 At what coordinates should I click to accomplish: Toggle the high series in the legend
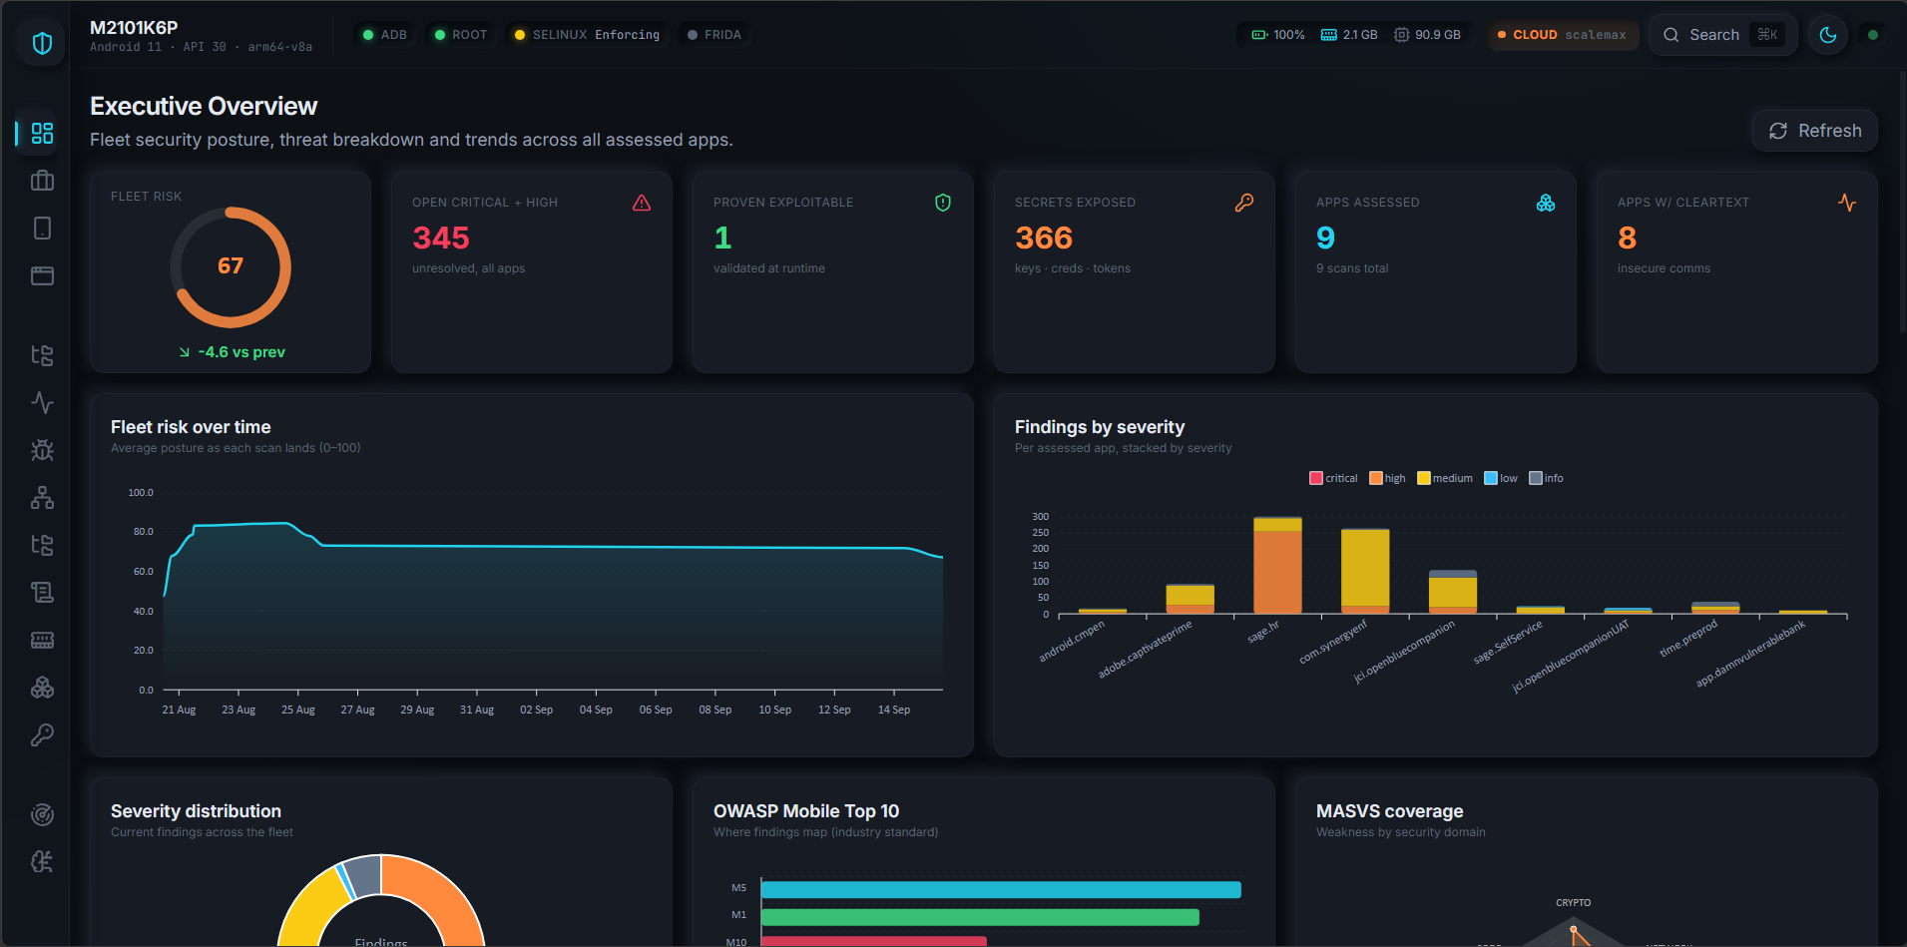click(x=1387, y=478)
